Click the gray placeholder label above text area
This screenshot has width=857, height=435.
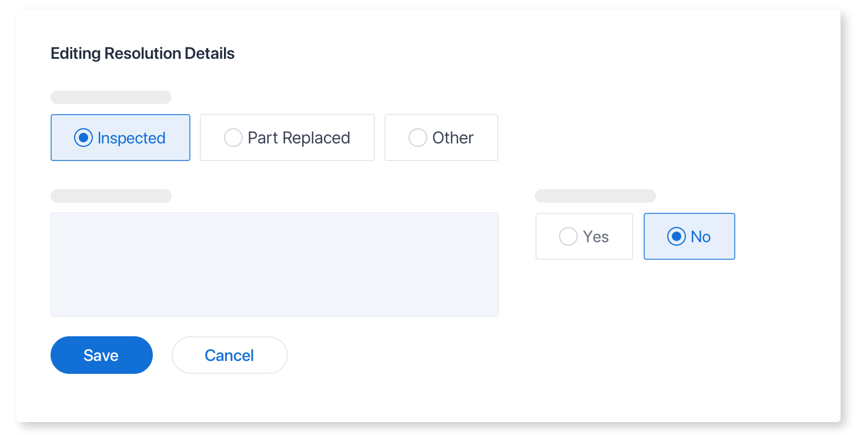pos(111,196)
